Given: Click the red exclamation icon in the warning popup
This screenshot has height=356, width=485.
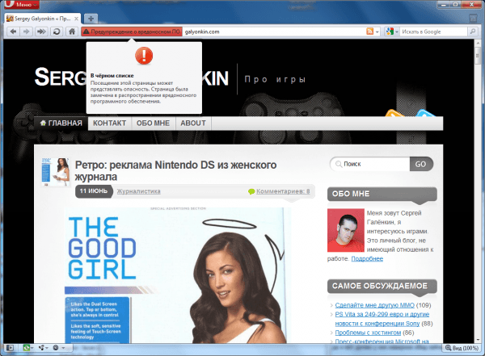Looking at the screenshot, I should pos(144,56).
